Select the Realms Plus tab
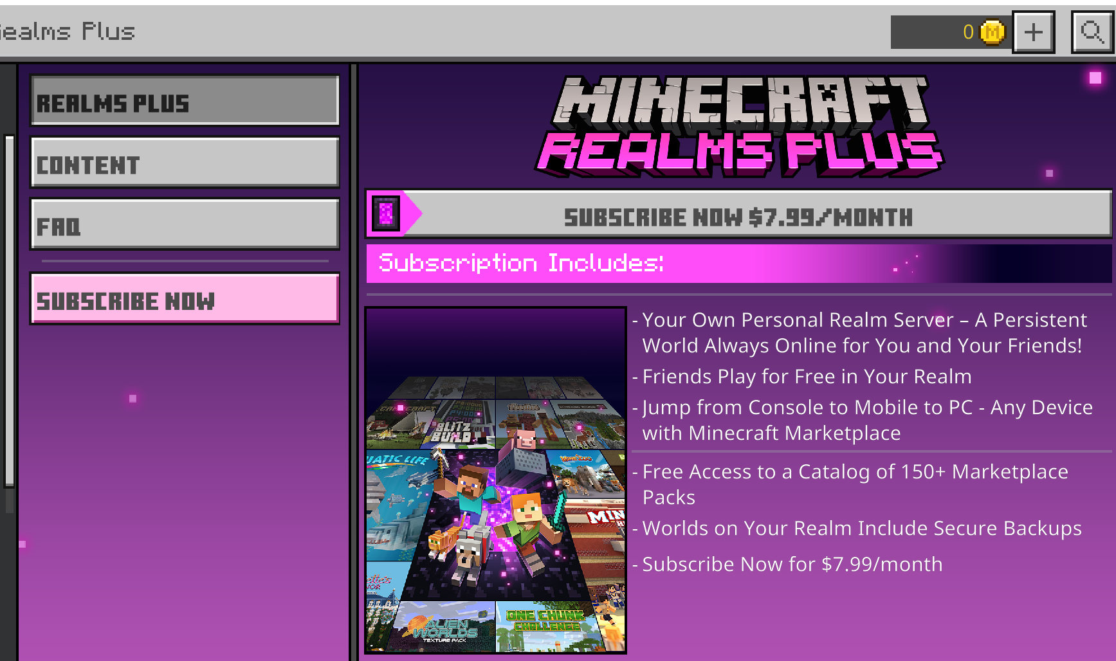The width and height of the screenshot is (1116, 661). [185, 101]
